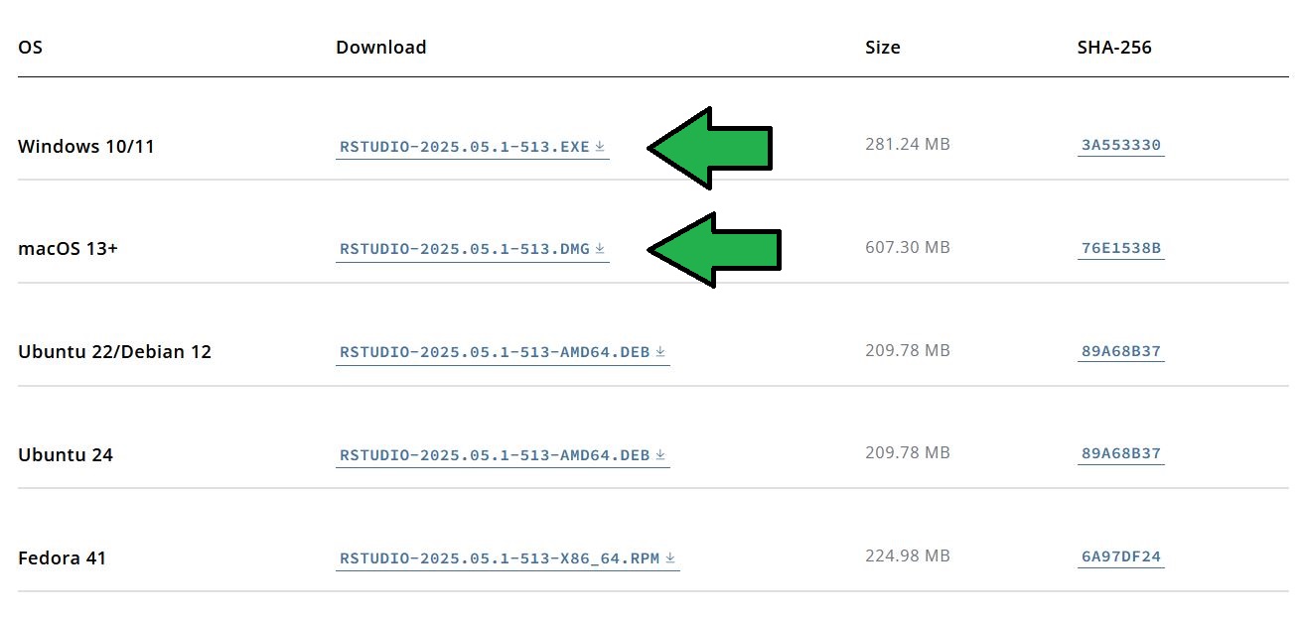Click the download icon in the Ubuntu 24 row
The image size is (1304, 617).
[x=660, y=455]
